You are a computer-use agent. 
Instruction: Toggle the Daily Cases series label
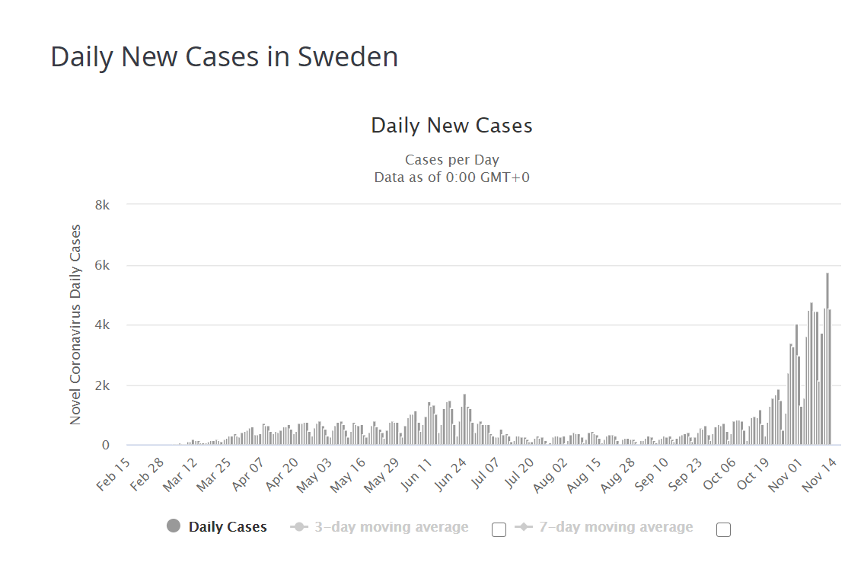[x=228, y=527]
